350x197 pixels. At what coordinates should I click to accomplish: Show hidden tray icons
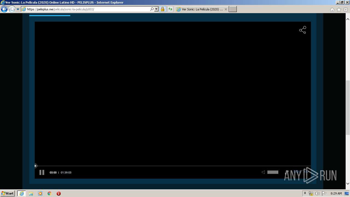[305, 193]
